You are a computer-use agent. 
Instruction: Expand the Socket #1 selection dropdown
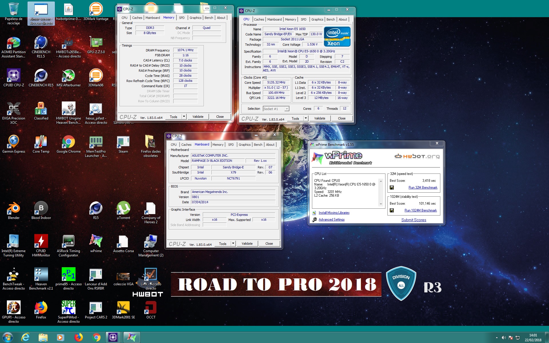(287, 109)
